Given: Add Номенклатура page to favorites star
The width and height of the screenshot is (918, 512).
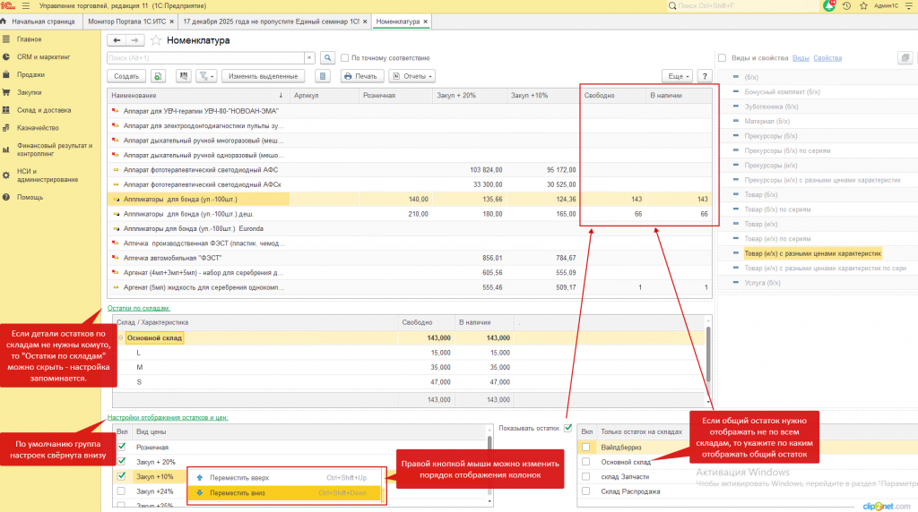Looking at the screenshot, I should (156, 40).
